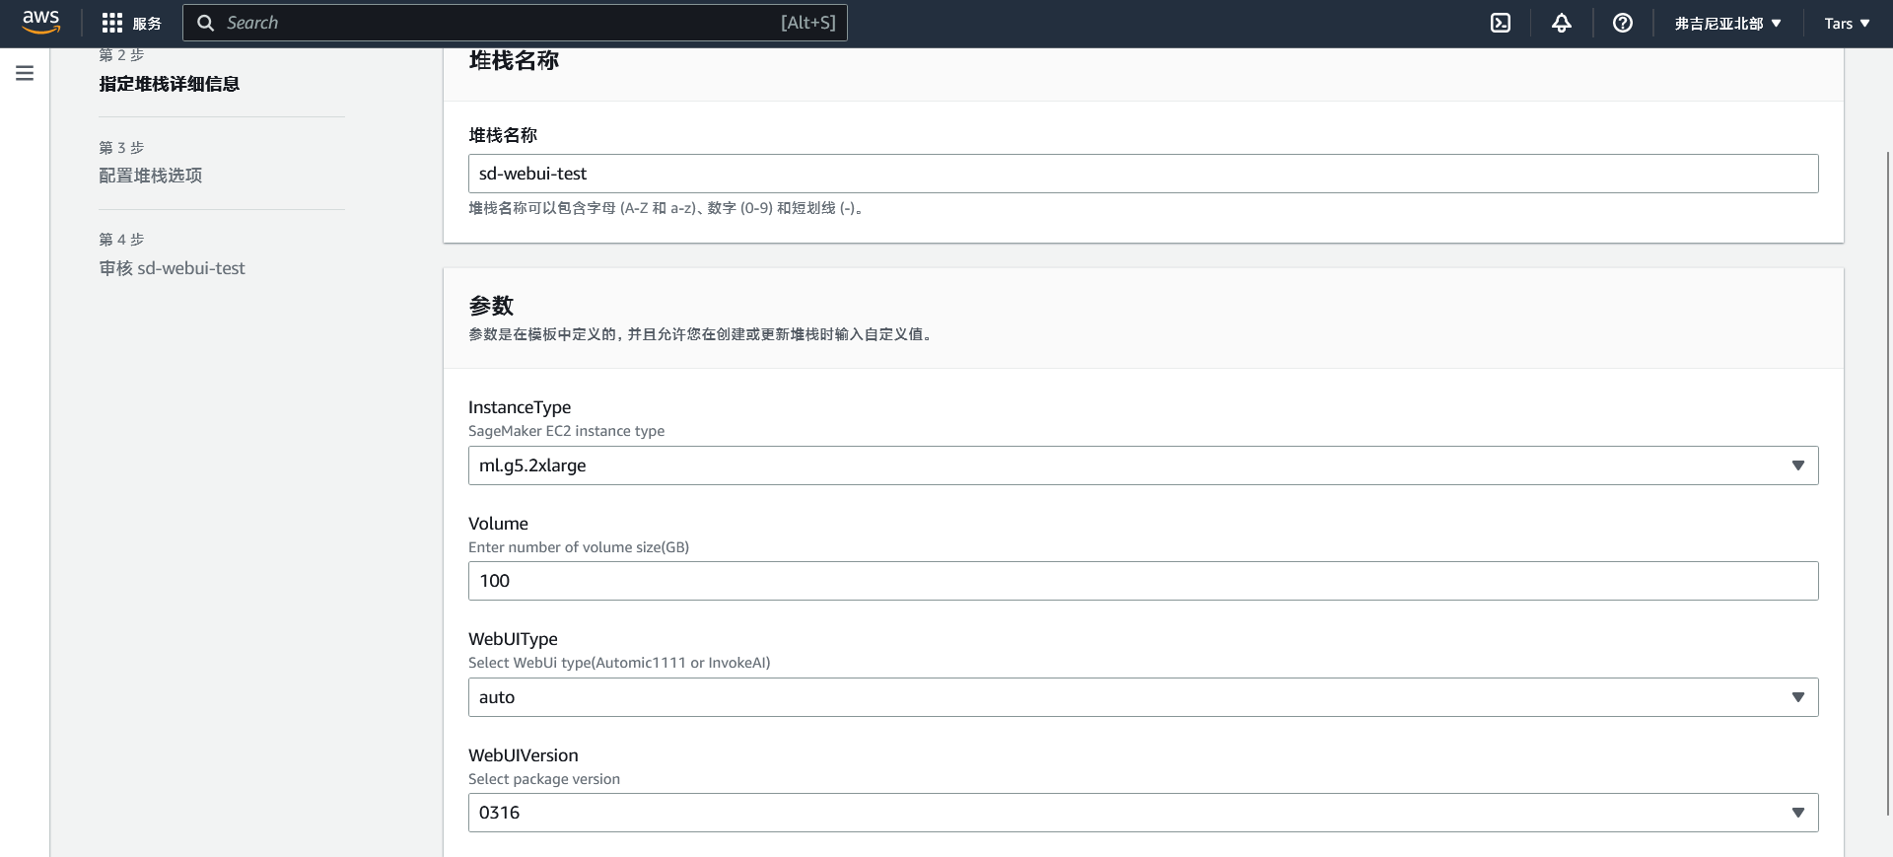Toggle the left hamburger navigation menu
The width and height of the screenshot is (1893, 857).
tap(25, 73)
